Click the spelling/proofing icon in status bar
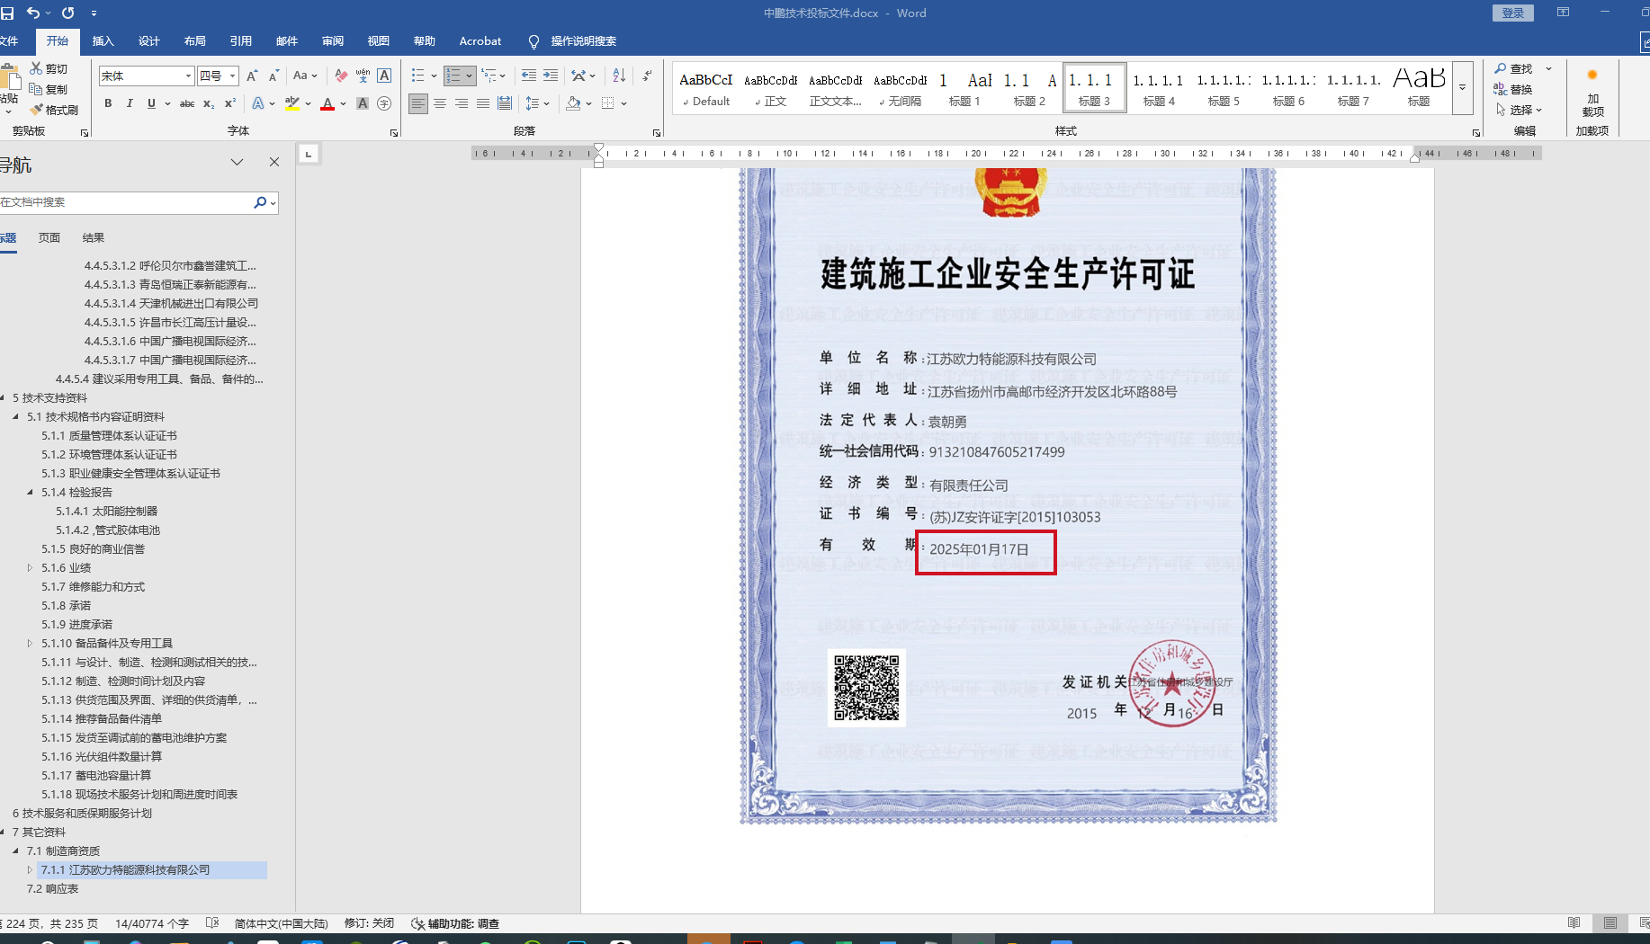This screenshot has height=944, width=1650. [212, 923]
